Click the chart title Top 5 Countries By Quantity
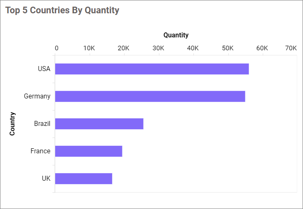 [62, 10]
